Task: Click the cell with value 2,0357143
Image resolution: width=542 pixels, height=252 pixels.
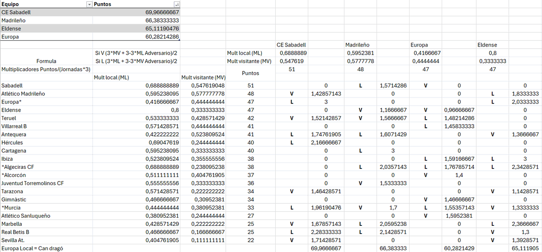Action: click(x=393, y=167)
